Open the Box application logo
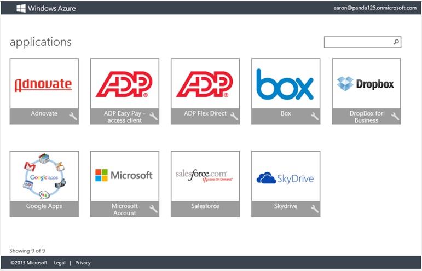 pyautogui.click(x=286, y=84)
